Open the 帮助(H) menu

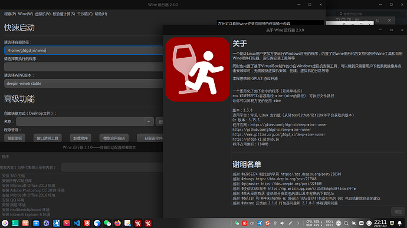tap(101, 14)
